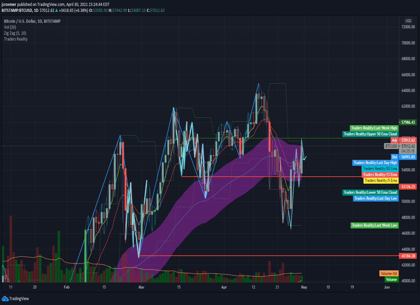Click the USD currency button on price axis
The height and width of the screenshot is (305, 420).
408,20
